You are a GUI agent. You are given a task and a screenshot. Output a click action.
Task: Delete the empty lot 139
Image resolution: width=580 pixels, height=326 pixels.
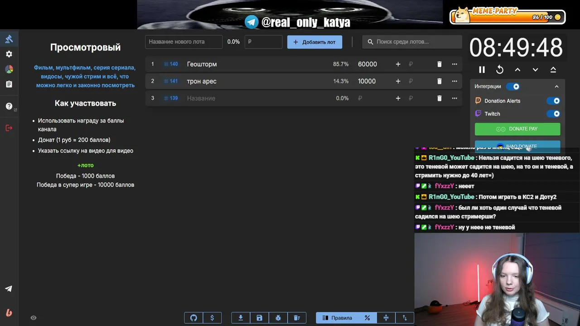click(x=439, y=98)
